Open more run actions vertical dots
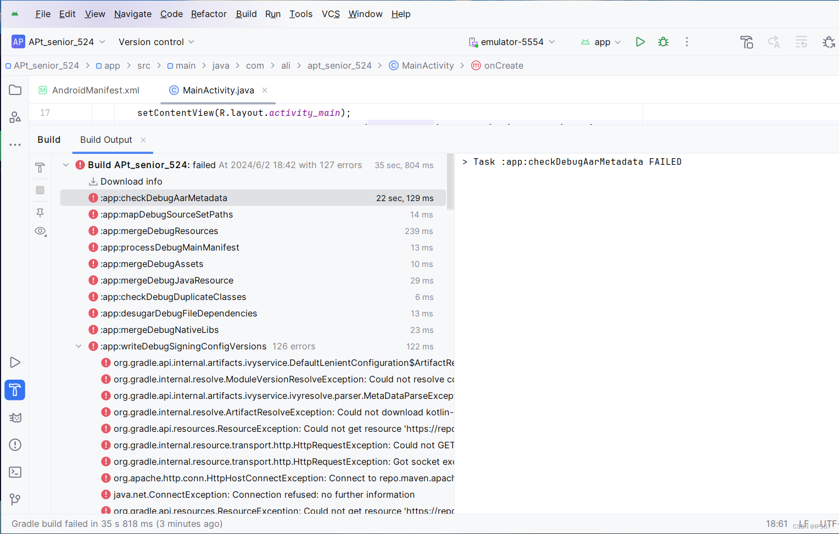This screenshot has width=839, height=534. (x=686, y=42)
